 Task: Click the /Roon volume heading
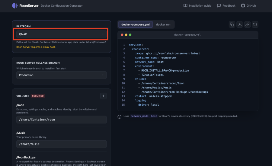click(x=20, y=105)
